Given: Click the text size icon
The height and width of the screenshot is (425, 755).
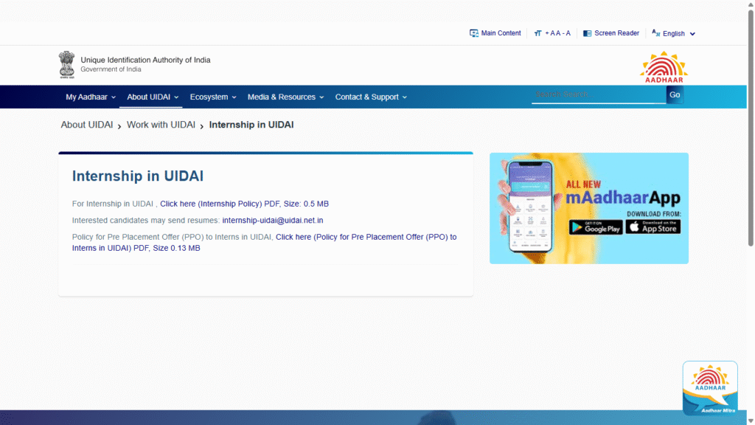Looking at the screenshot, I should point(537,33).
